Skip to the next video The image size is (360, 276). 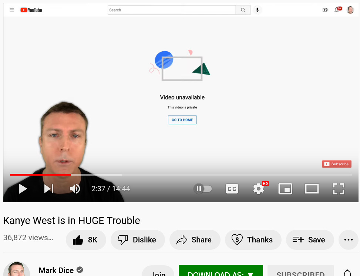click(x=49, y=189)
